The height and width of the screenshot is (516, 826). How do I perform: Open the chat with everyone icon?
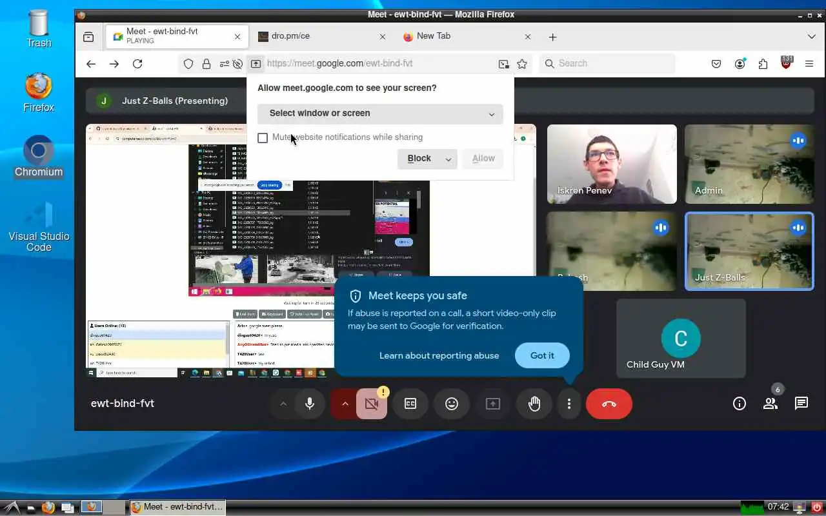[801, 404]
